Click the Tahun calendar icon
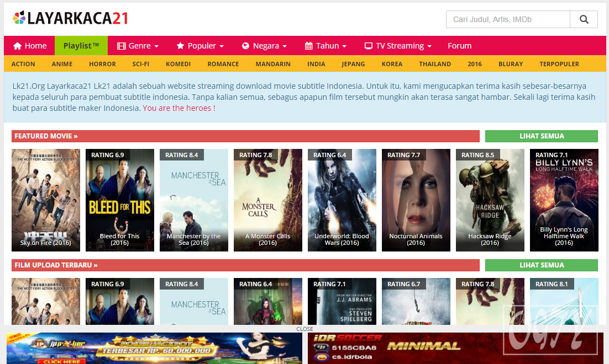The image size is (609, 364). point(309,46)
